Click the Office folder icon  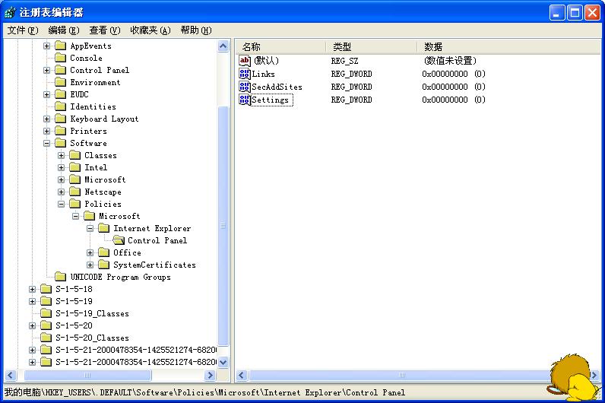[104, 253]
